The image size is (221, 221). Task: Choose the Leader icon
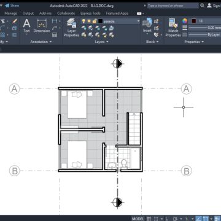pyautogui.click(x=55, y=28)
